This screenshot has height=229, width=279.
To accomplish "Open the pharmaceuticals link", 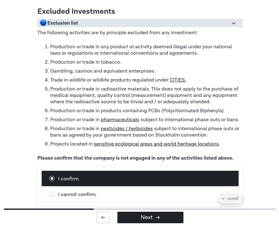I will [120, 120].
